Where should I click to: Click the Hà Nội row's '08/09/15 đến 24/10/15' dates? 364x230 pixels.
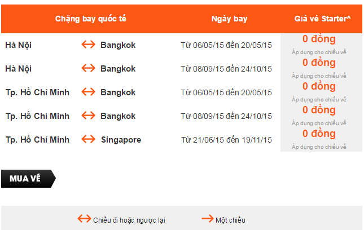tap(226, 69)
